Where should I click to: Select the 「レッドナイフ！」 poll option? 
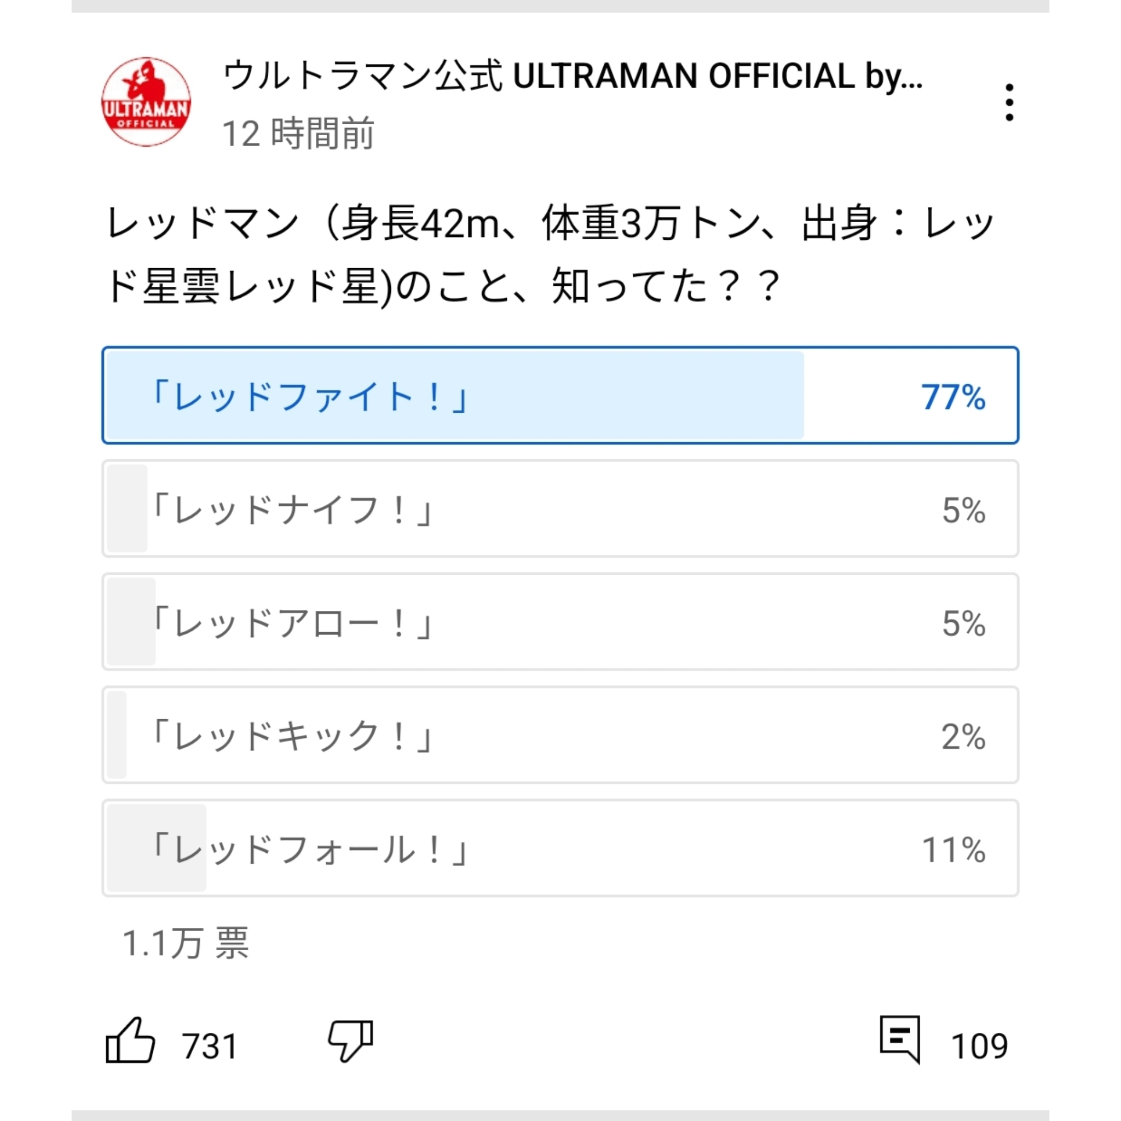tap(560, 509)
